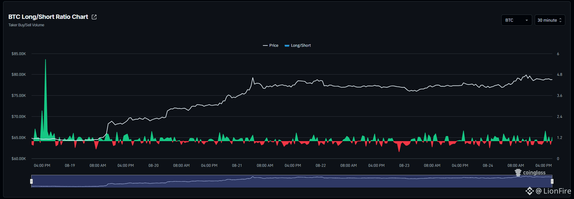This screenshot has height=199, width=574.
Task: Click the 08-24 date axis label
Action: (x=488, y=166)
